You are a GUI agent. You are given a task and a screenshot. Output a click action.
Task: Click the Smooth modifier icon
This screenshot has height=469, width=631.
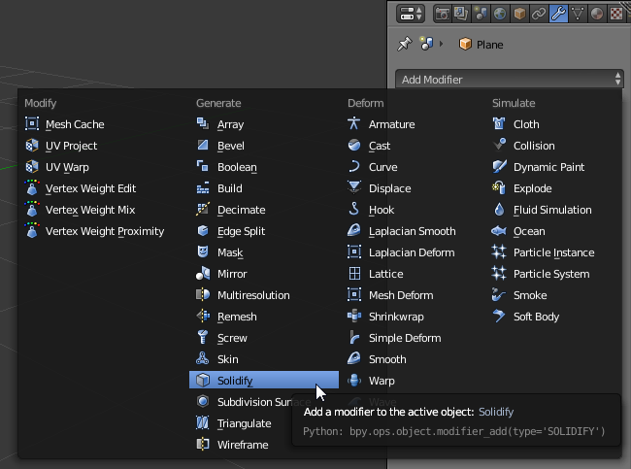(354, 358)
